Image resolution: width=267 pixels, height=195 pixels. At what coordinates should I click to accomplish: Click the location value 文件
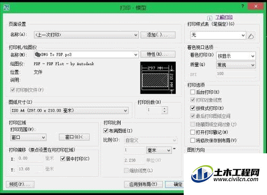tap(38, 72)
